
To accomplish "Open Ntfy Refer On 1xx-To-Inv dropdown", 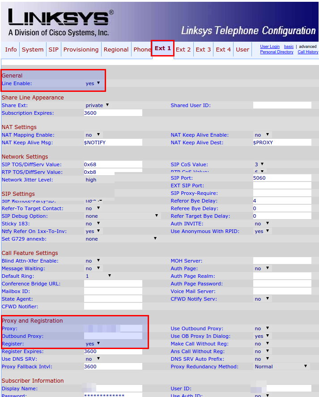I will pos(93,231).
